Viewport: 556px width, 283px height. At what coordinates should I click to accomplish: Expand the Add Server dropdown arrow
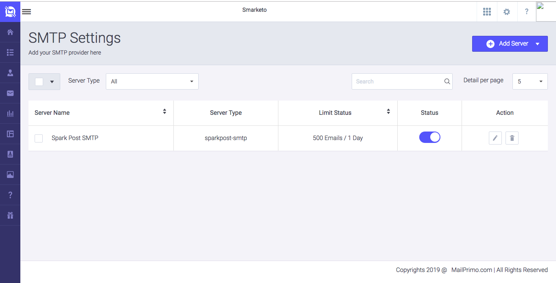538,44
